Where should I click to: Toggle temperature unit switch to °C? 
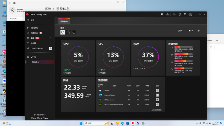[x=189, y=31]
